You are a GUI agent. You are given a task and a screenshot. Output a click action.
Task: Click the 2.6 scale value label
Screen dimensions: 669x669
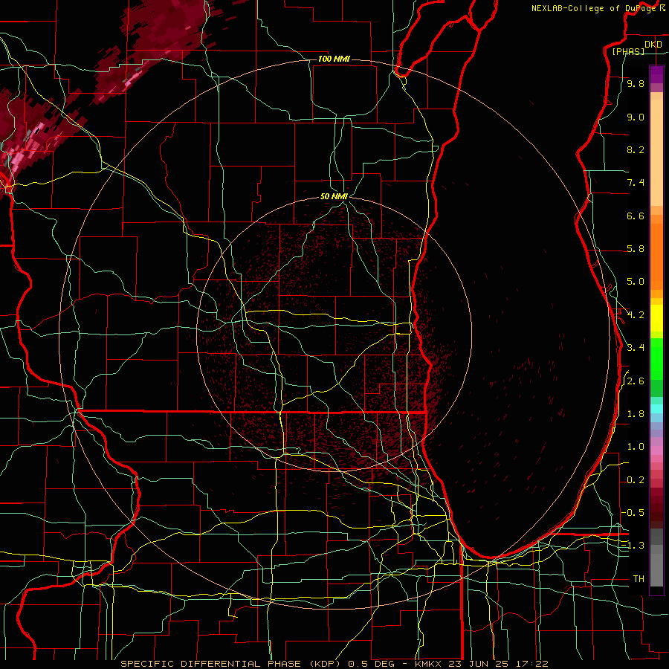(x=636, y=381)
